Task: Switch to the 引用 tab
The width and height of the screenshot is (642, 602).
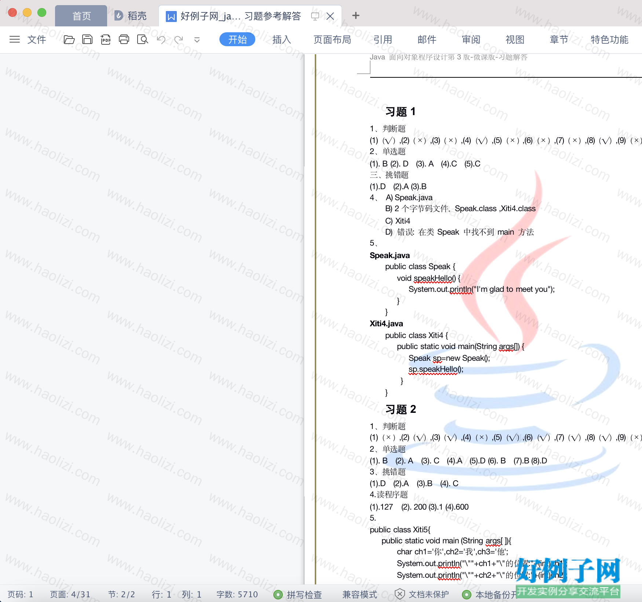Action: (383, 39)
